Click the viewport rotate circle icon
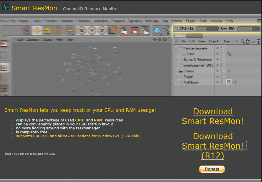 pyautogui.click(x=165, y=39)
